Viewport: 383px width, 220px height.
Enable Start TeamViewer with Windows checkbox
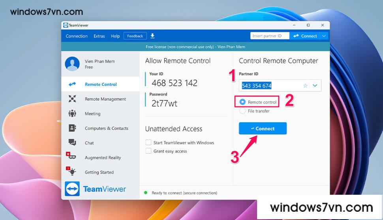pos(148,142)
